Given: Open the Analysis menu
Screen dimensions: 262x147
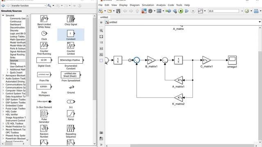Looking at the screenshot, I should 161,5.
